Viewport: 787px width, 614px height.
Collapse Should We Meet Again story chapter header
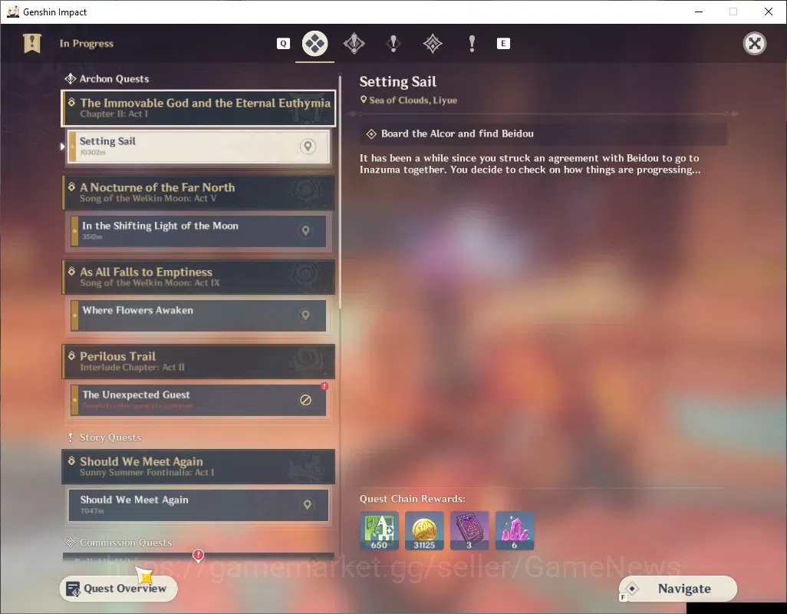[x=198, y=467]
